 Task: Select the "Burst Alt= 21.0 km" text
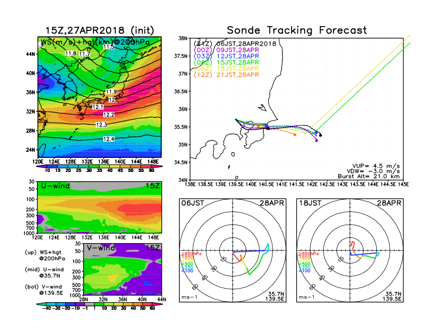(369, 176)
